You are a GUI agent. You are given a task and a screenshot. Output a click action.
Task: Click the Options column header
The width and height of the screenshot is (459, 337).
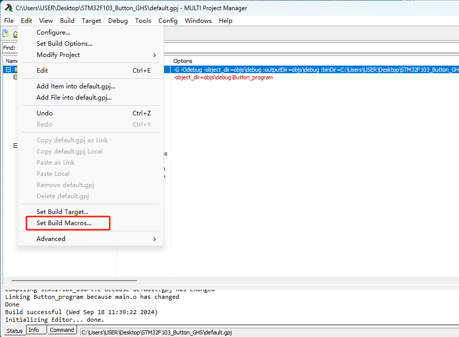click(x=183, y=61)
